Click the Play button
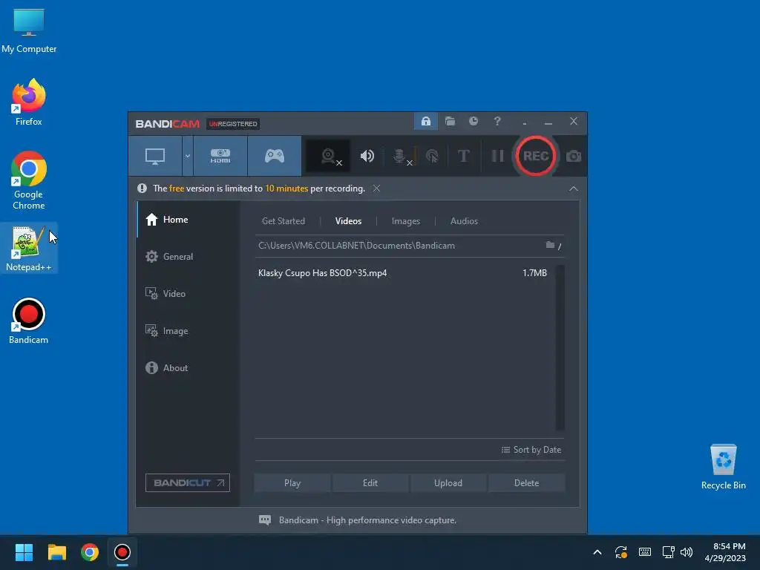This screenshot has width=760, height=570. (x=292, y=482)
